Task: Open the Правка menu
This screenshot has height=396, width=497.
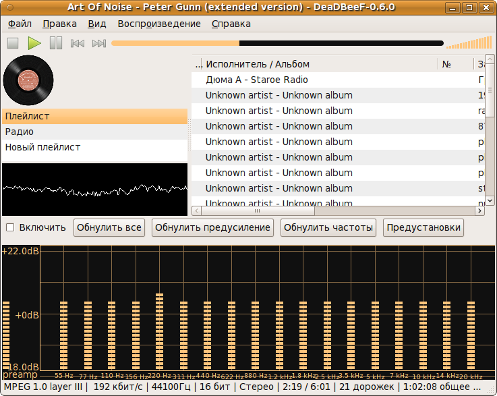Action: click(59, 24)
